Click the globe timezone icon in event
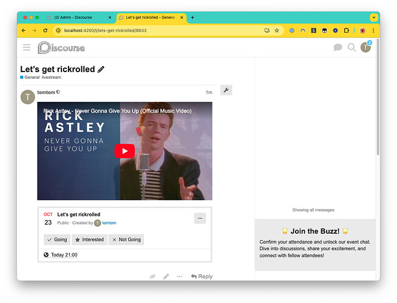The image size is (397, 303). 46,255
